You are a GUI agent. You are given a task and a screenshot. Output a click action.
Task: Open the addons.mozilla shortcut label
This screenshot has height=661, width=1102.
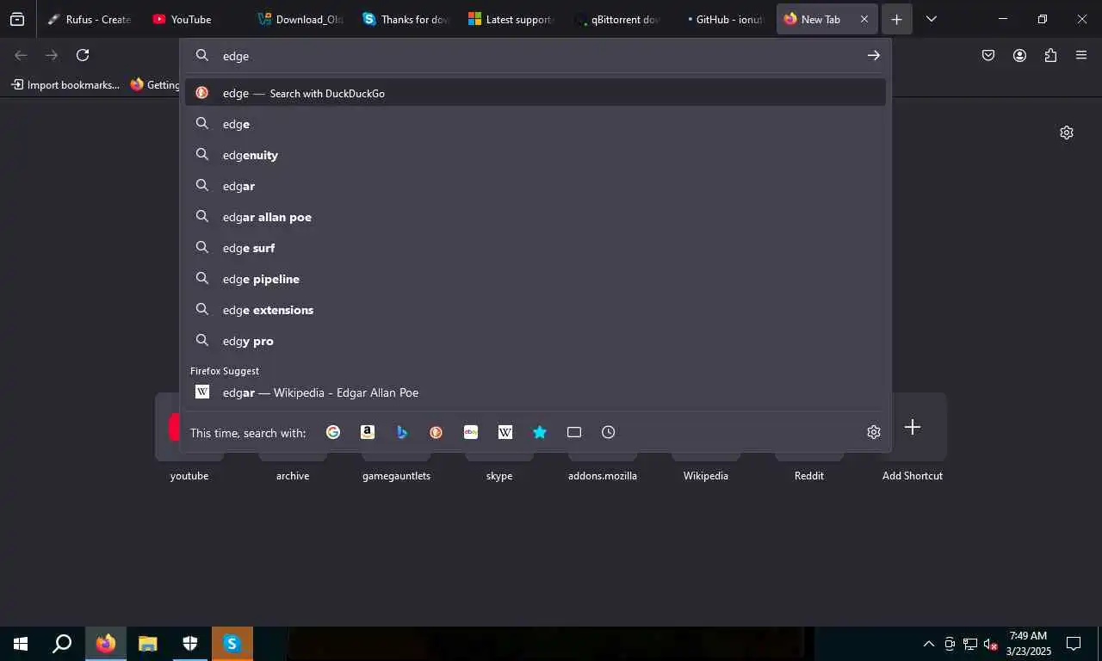click(603, 475)
